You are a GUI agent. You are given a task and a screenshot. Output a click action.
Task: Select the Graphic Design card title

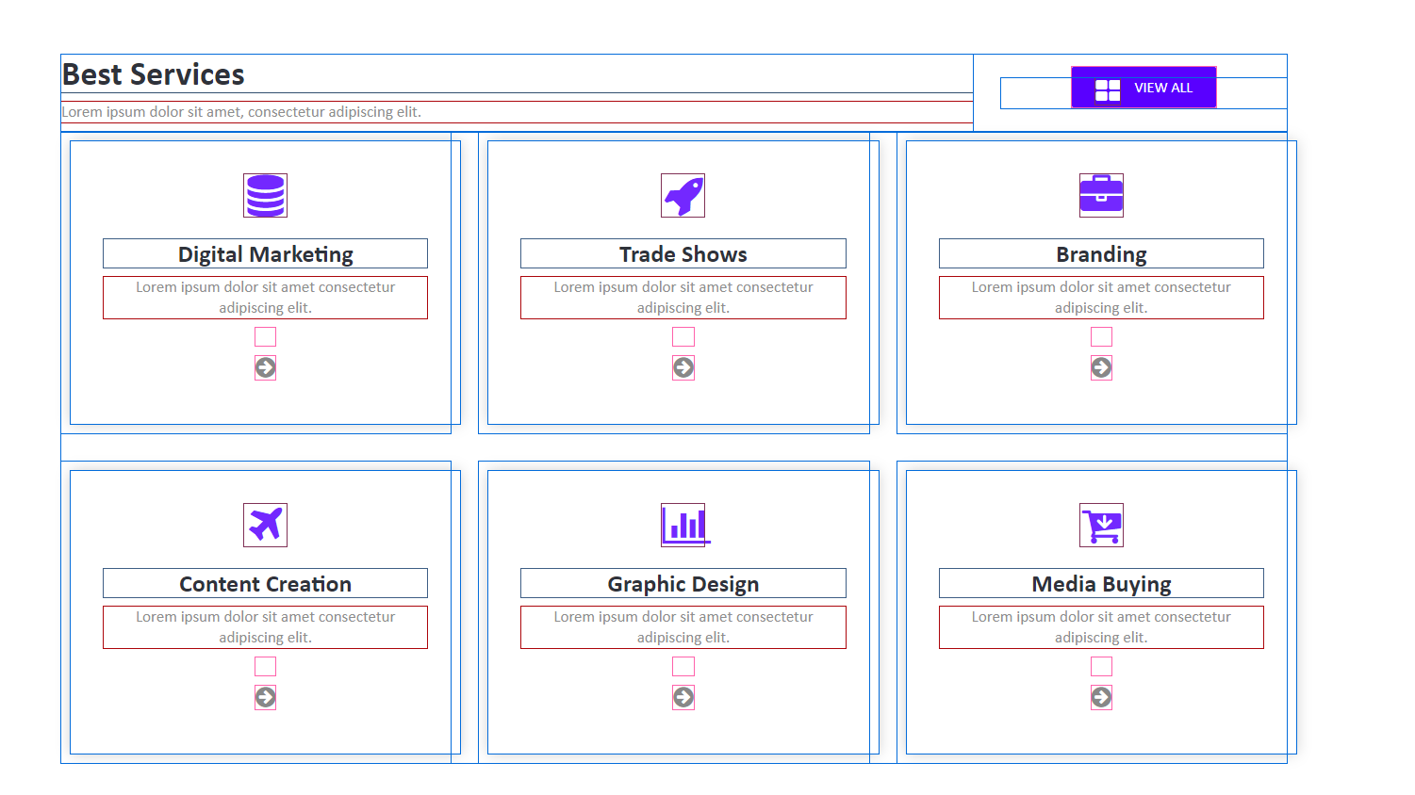pyautogui.click(x=683, y=583)
